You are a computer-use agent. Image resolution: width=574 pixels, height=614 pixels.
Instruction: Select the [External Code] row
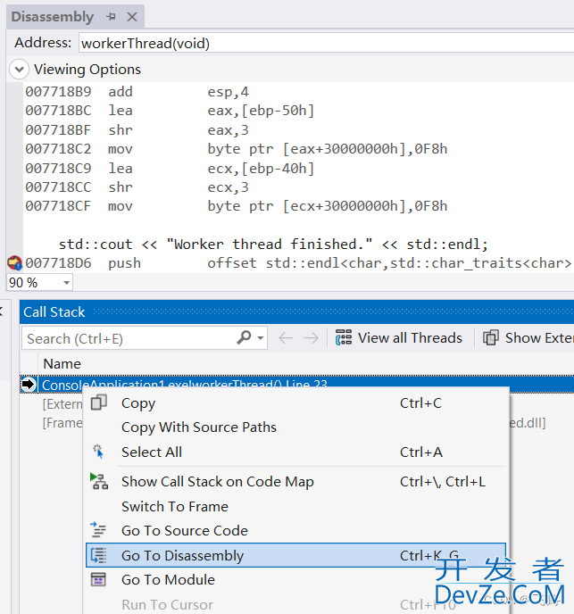[x=62, y=404]
